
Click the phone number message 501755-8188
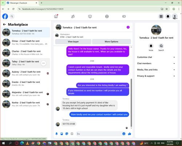tap(69, 124)
